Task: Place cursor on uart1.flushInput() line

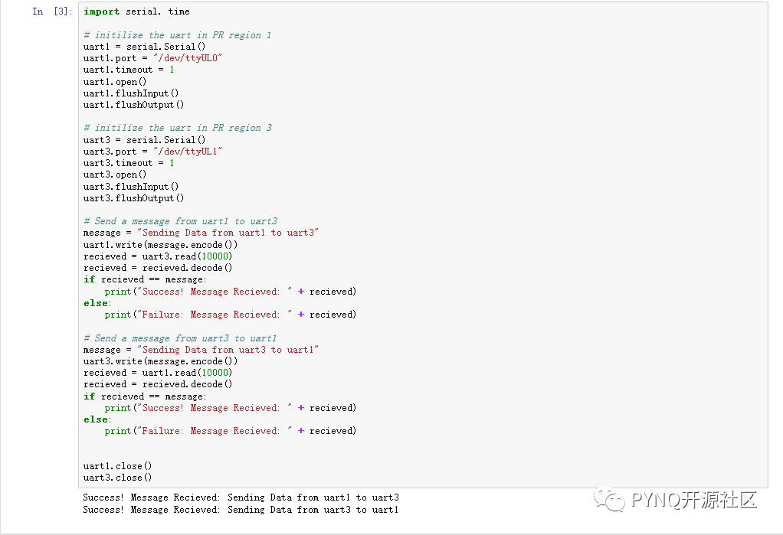Action: 131,93
